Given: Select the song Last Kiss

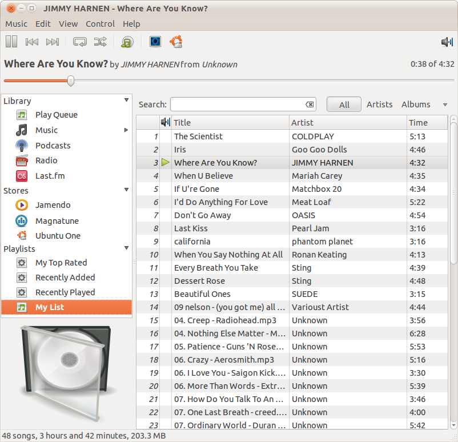Looking at the screenshot, I should (x=191, y=228).
